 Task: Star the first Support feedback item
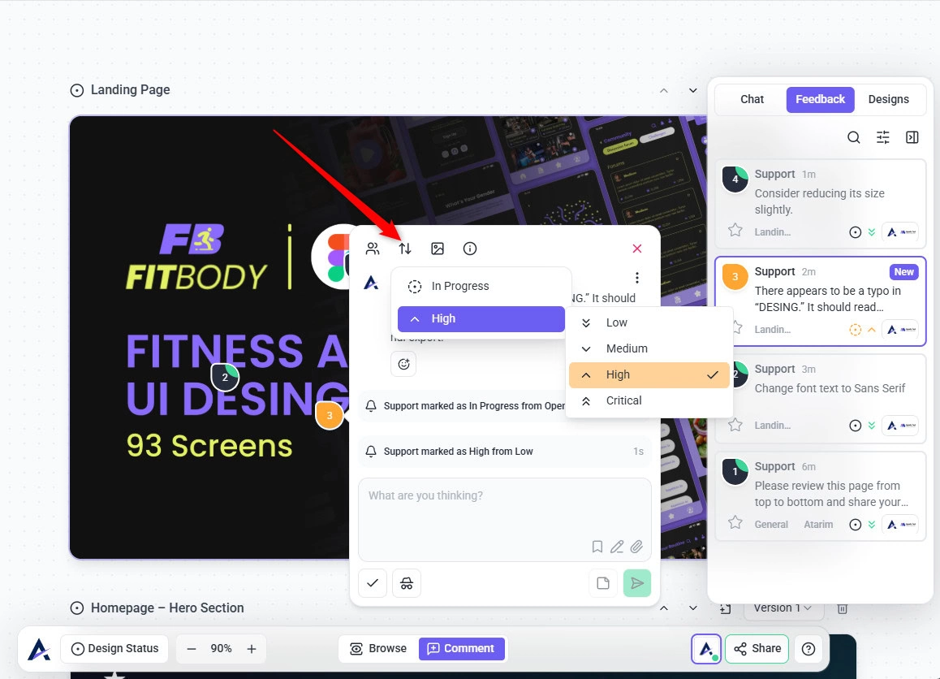point(735,231)
